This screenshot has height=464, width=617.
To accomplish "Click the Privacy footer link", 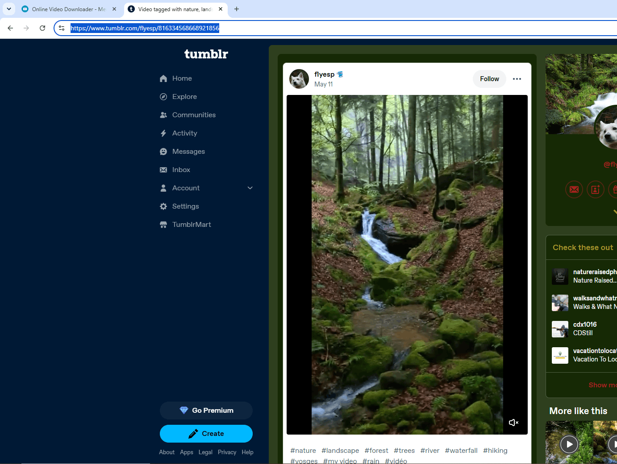I will [x=227, y=452].
